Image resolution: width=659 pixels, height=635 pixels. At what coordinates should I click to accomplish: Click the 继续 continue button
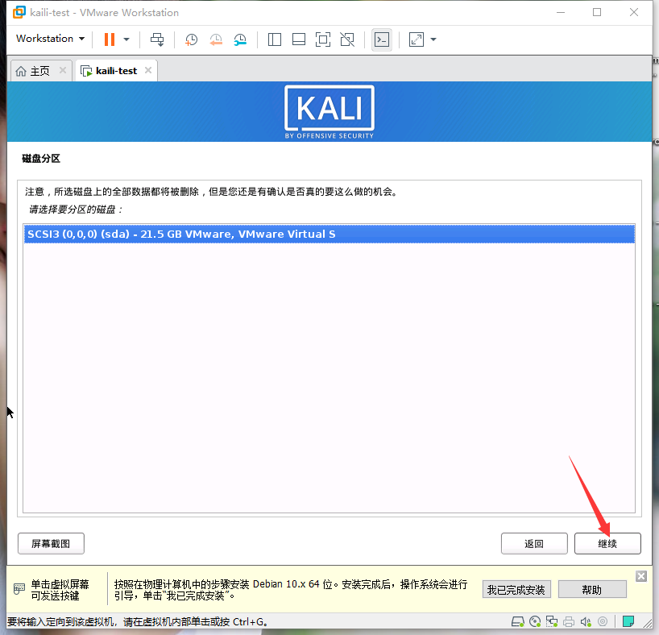607,544
